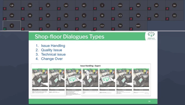Select participant avatar TM
The image size is (185, 105).
[x=120, y=26]
